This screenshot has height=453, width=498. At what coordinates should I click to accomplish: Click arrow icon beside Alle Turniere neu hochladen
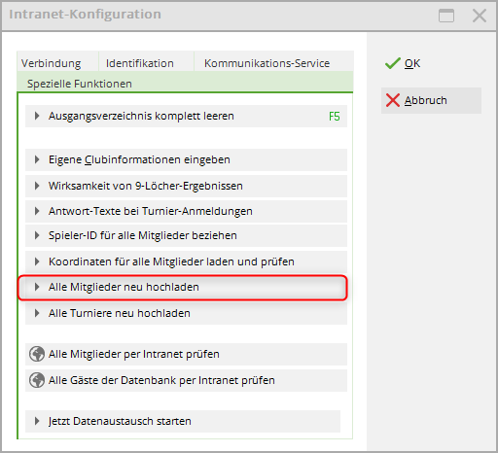click(37, 313)
